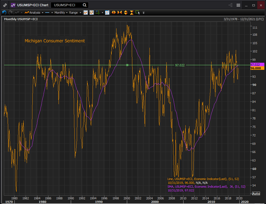Click the first chart-type icon after Range
The width and height of the screenshot is (266, 204).
(x=85, y=13)
